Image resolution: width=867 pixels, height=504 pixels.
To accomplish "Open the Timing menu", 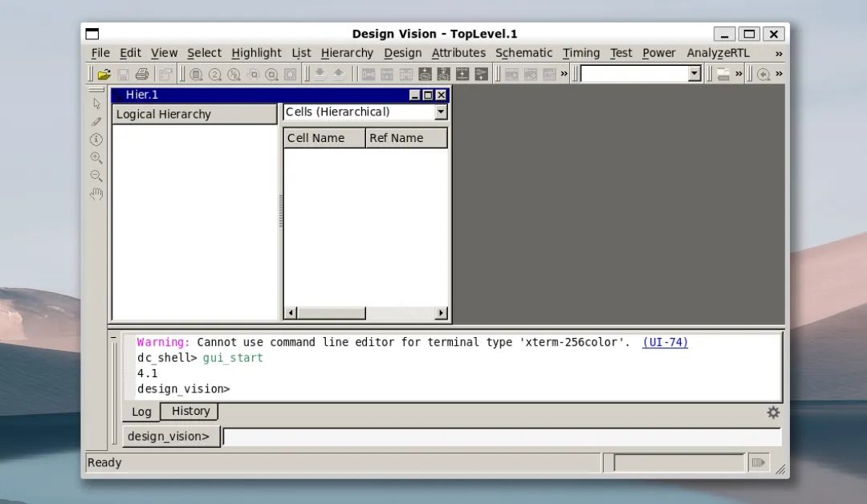I will [x=581, y=53].
